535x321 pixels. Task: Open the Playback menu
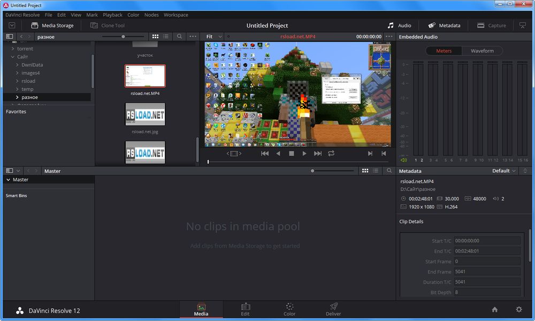click(x=112, y=14)
